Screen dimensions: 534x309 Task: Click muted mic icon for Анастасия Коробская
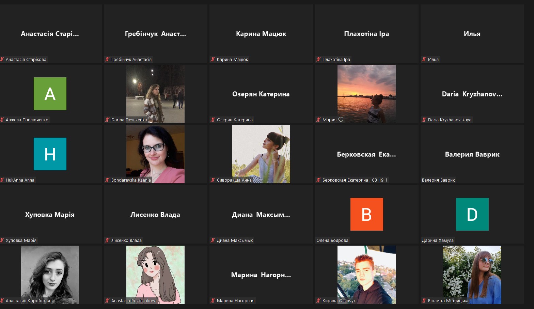click(2, 300)
